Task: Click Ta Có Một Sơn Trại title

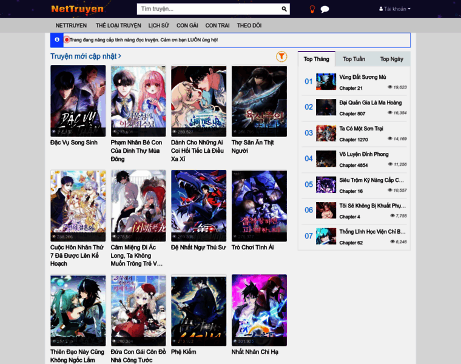Action: [362, 129]
